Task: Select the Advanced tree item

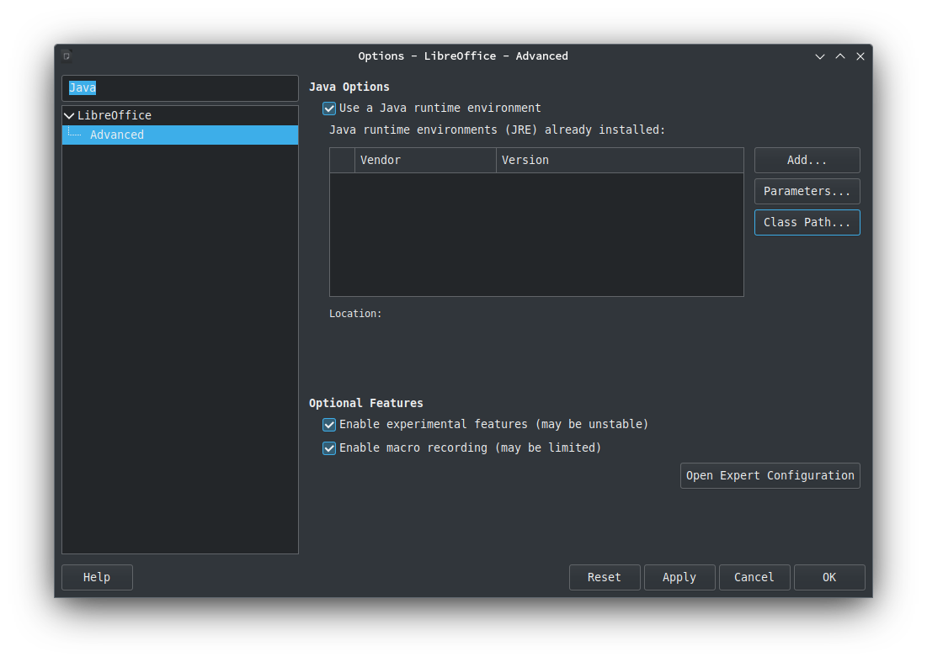Action: [x=179, y=135]
